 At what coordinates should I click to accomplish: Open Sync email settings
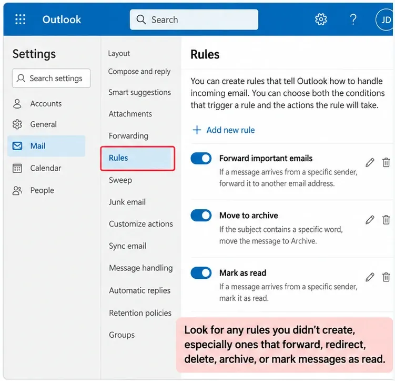coord(127,246)
